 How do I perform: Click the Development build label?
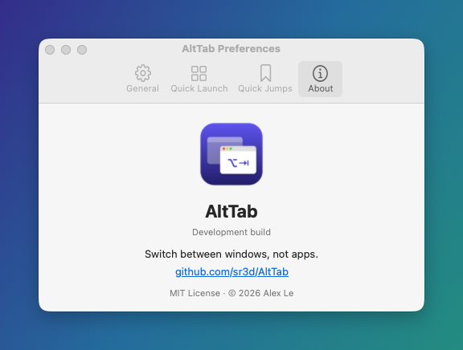click(x=231, y=232)
